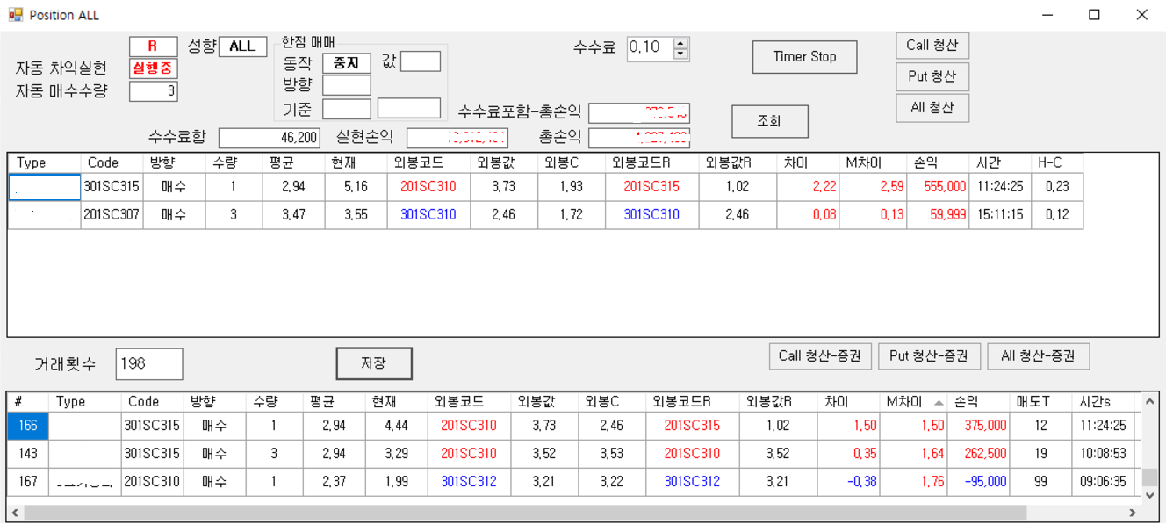Click the All 청산 button
This screenshot has width=1166, height=524.
point(932,107)
